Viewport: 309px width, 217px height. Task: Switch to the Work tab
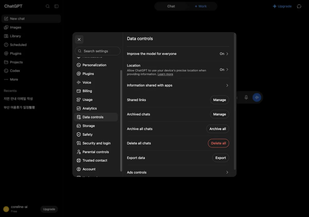click(201, 6)
